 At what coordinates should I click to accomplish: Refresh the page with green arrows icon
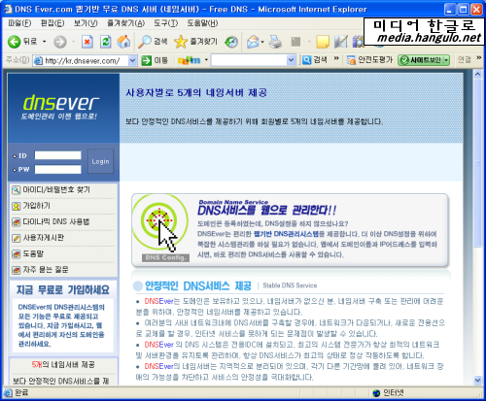105,42
